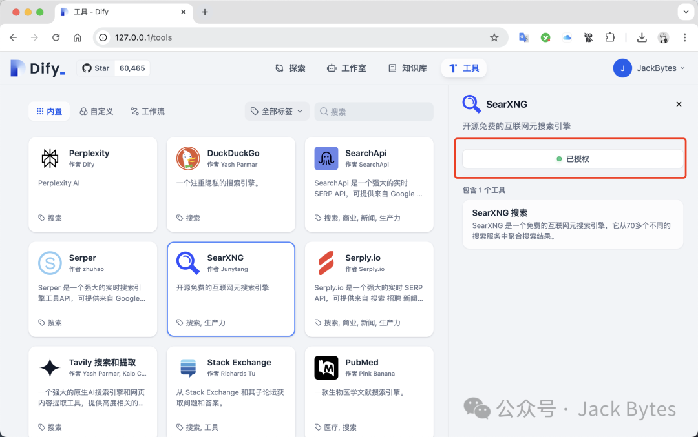Click the 包含 1 个工具 label

click(484, 190)
